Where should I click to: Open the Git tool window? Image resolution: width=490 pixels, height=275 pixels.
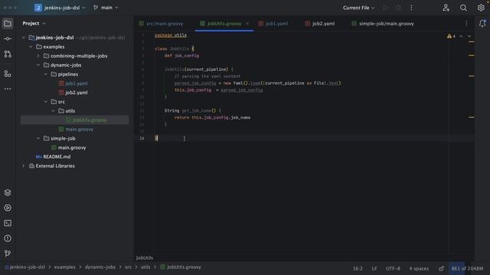point(8,254)
